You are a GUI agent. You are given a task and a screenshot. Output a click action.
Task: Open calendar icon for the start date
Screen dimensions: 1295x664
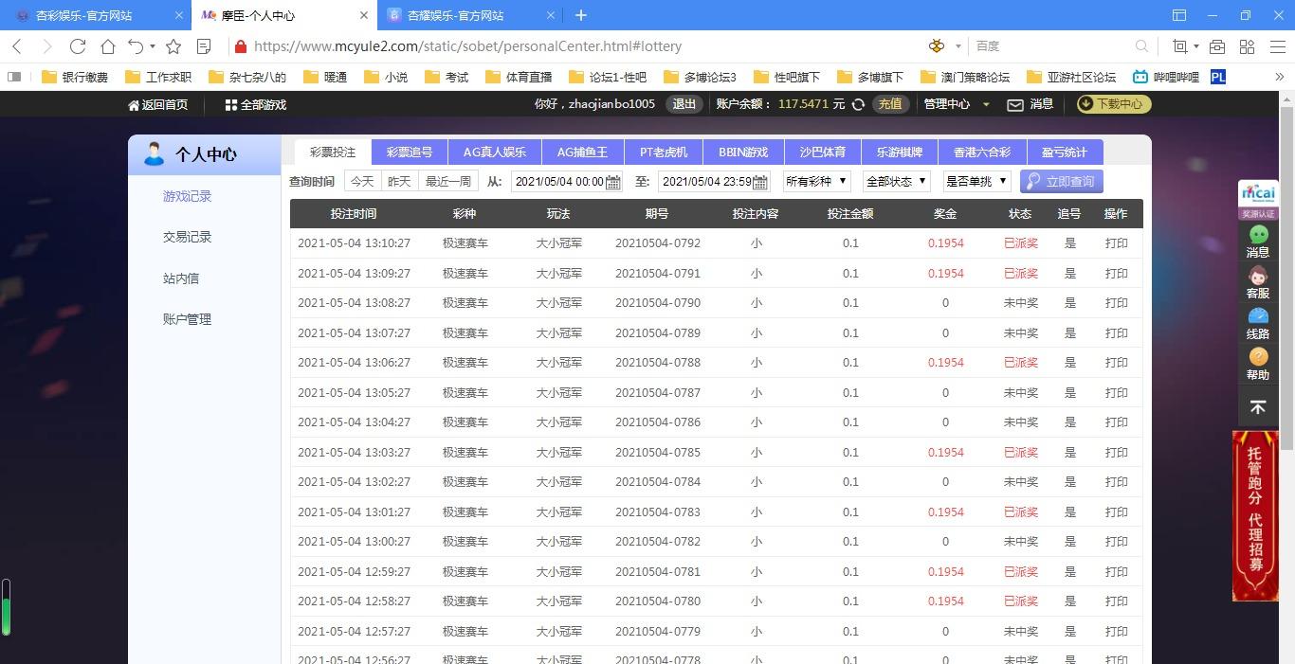point(612,182)
